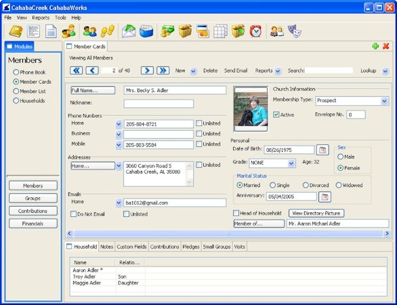397x305 pixels.
Task: Click the member photo thumbnail
Action: point(251,109)
